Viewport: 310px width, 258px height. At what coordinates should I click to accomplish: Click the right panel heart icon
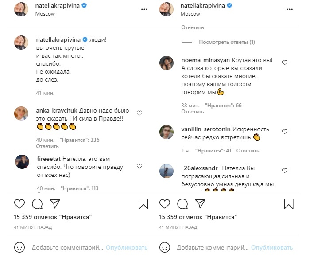click(x=165, y=204)
